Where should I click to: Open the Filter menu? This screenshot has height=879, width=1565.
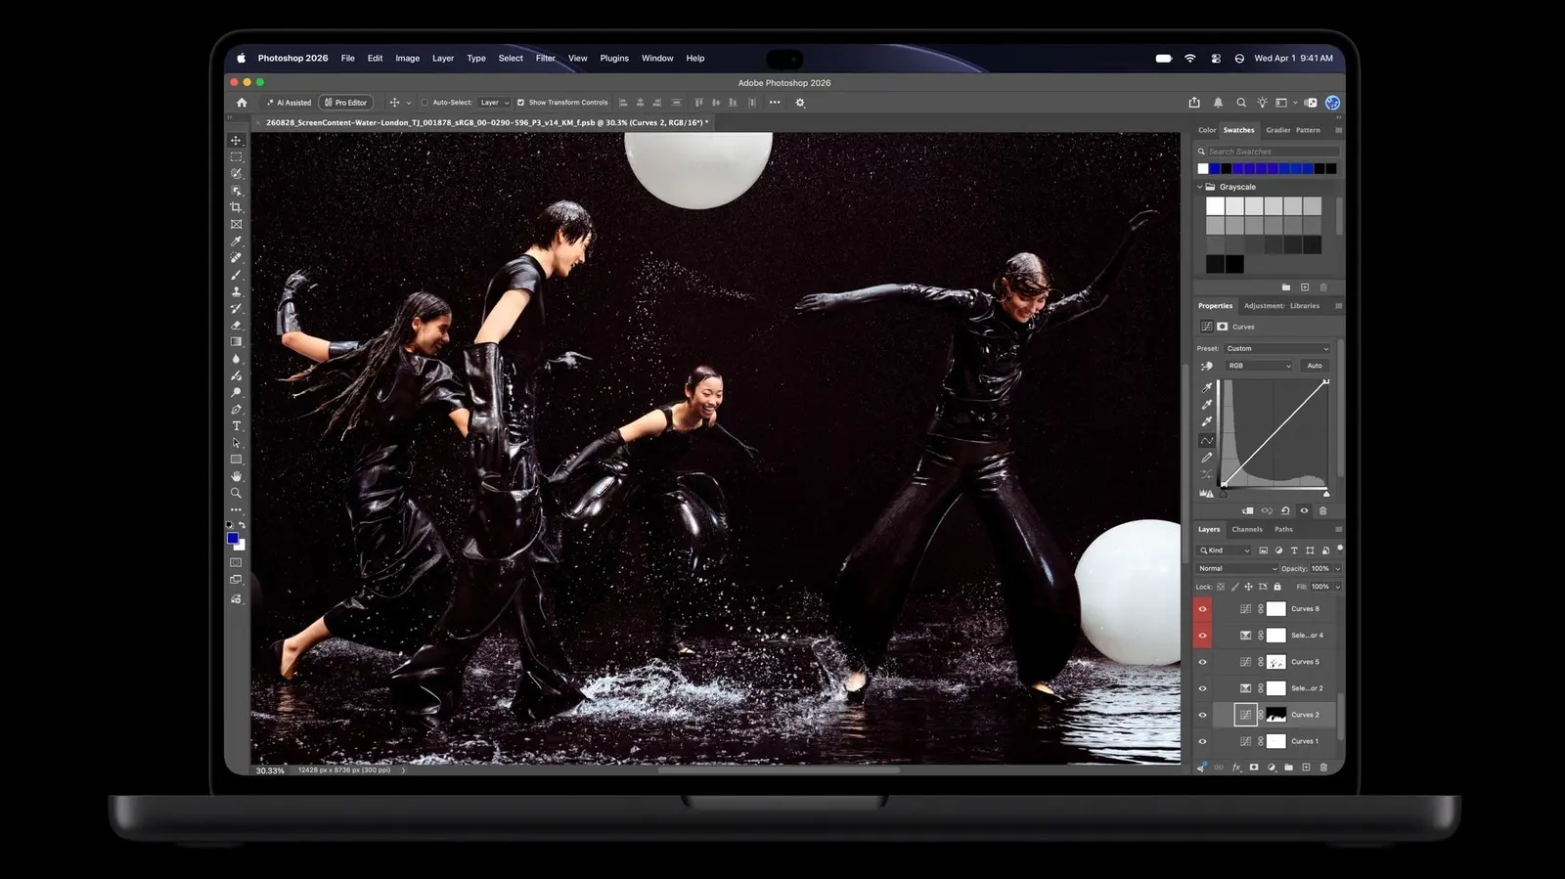click(546, 59)
